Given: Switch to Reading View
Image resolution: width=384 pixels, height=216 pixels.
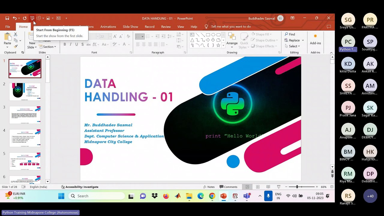Looking at the screenshot, I should (268, 187).
